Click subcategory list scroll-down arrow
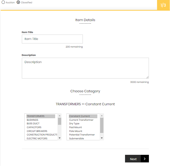The image size is (170, 166). tap(102, 138)
